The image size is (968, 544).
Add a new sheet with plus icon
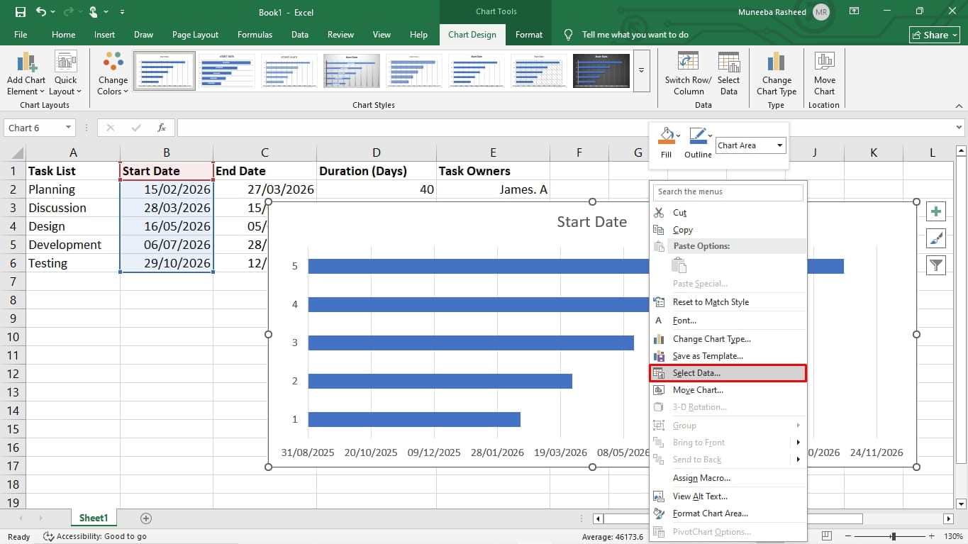click(146, 518)
